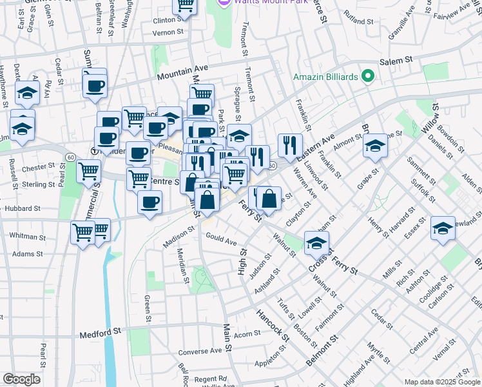Open the Map data ©2025 Google attribution
The width and height of the screenshot is (482, 387).
coord(442,382)
